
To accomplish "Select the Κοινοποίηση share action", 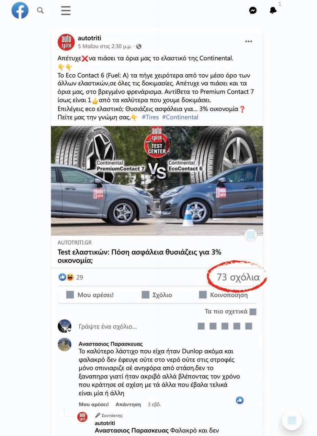I will [x=224, y=295].
